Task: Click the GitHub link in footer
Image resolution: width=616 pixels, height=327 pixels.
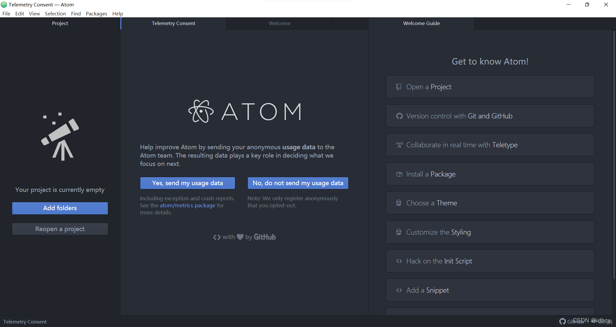Action: coord(265,237)
